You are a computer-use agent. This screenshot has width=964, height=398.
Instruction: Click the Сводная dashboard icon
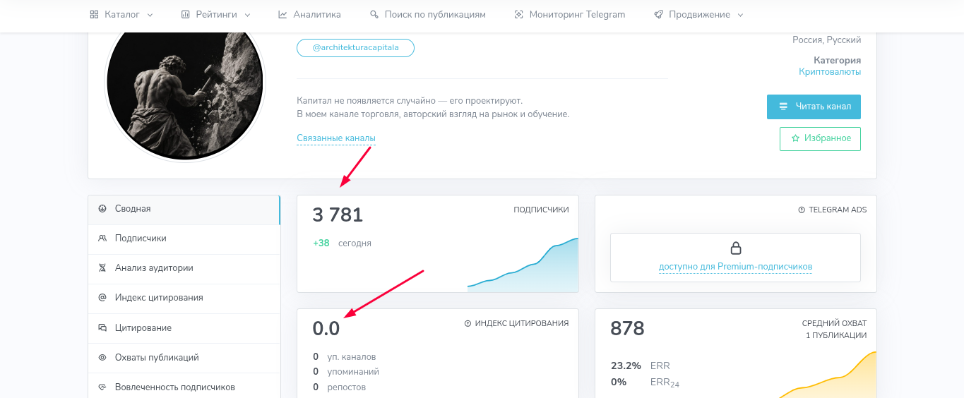(102, 209)
